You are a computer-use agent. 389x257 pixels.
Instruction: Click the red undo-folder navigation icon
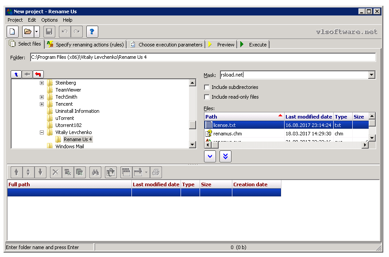coord(39,74)
